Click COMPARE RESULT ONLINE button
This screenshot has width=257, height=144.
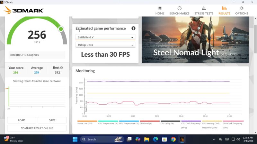[x=37, y=128]
